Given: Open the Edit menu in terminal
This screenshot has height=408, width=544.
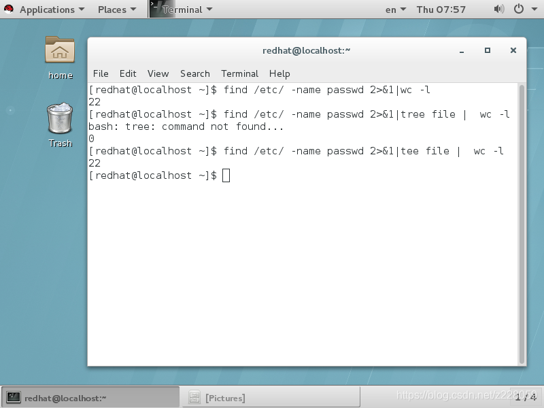Looking at the screenshot, I should tap(128, 73).
